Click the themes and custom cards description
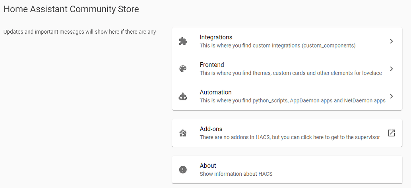Screen dimensions: 411x188 291,73
